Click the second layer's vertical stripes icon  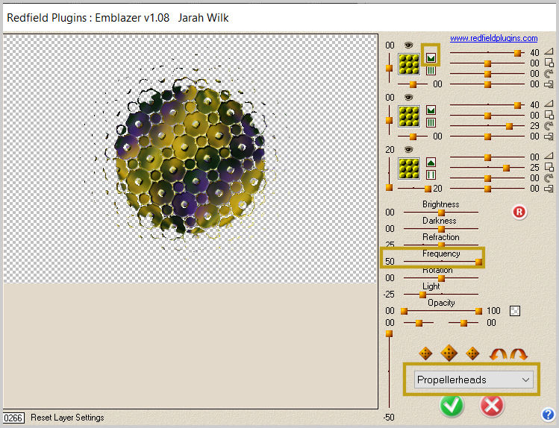point(431,122)
